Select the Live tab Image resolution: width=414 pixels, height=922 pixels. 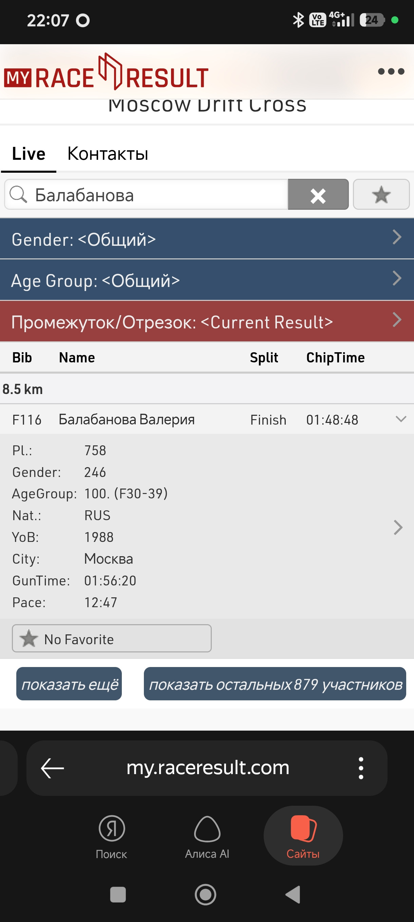coord(29,154)
